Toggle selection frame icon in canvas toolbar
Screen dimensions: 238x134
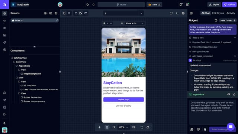(171, 13)
